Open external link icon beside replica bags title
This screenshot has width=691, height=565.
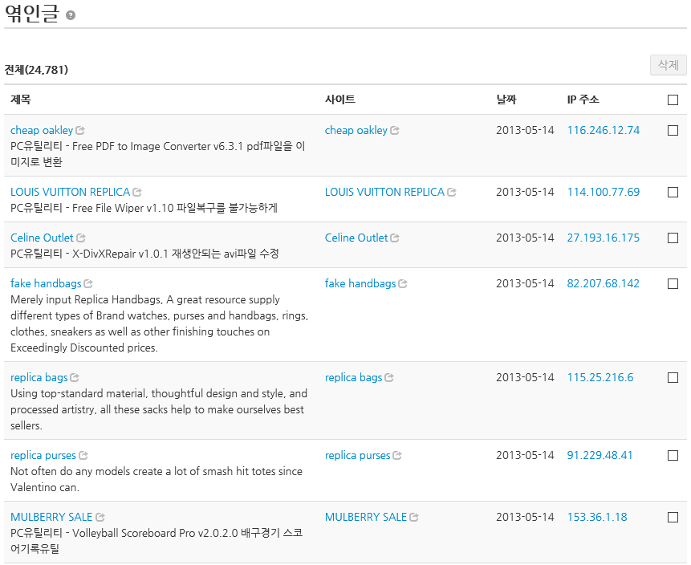pos(75,378)
